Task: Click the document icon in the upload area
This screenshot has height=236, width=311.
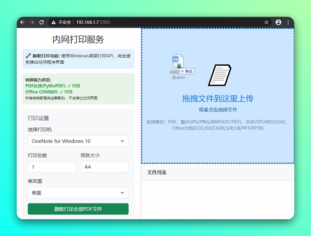Action: (x=220, y=75)
